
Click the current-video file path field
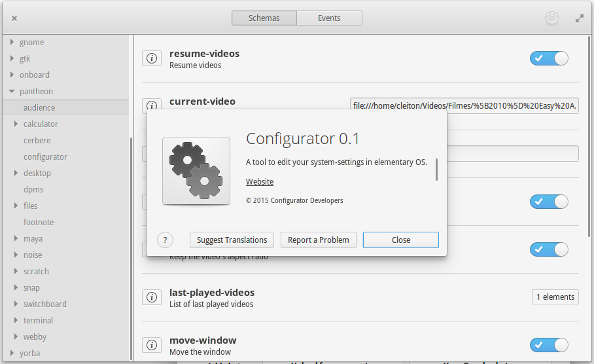(464, 105)
